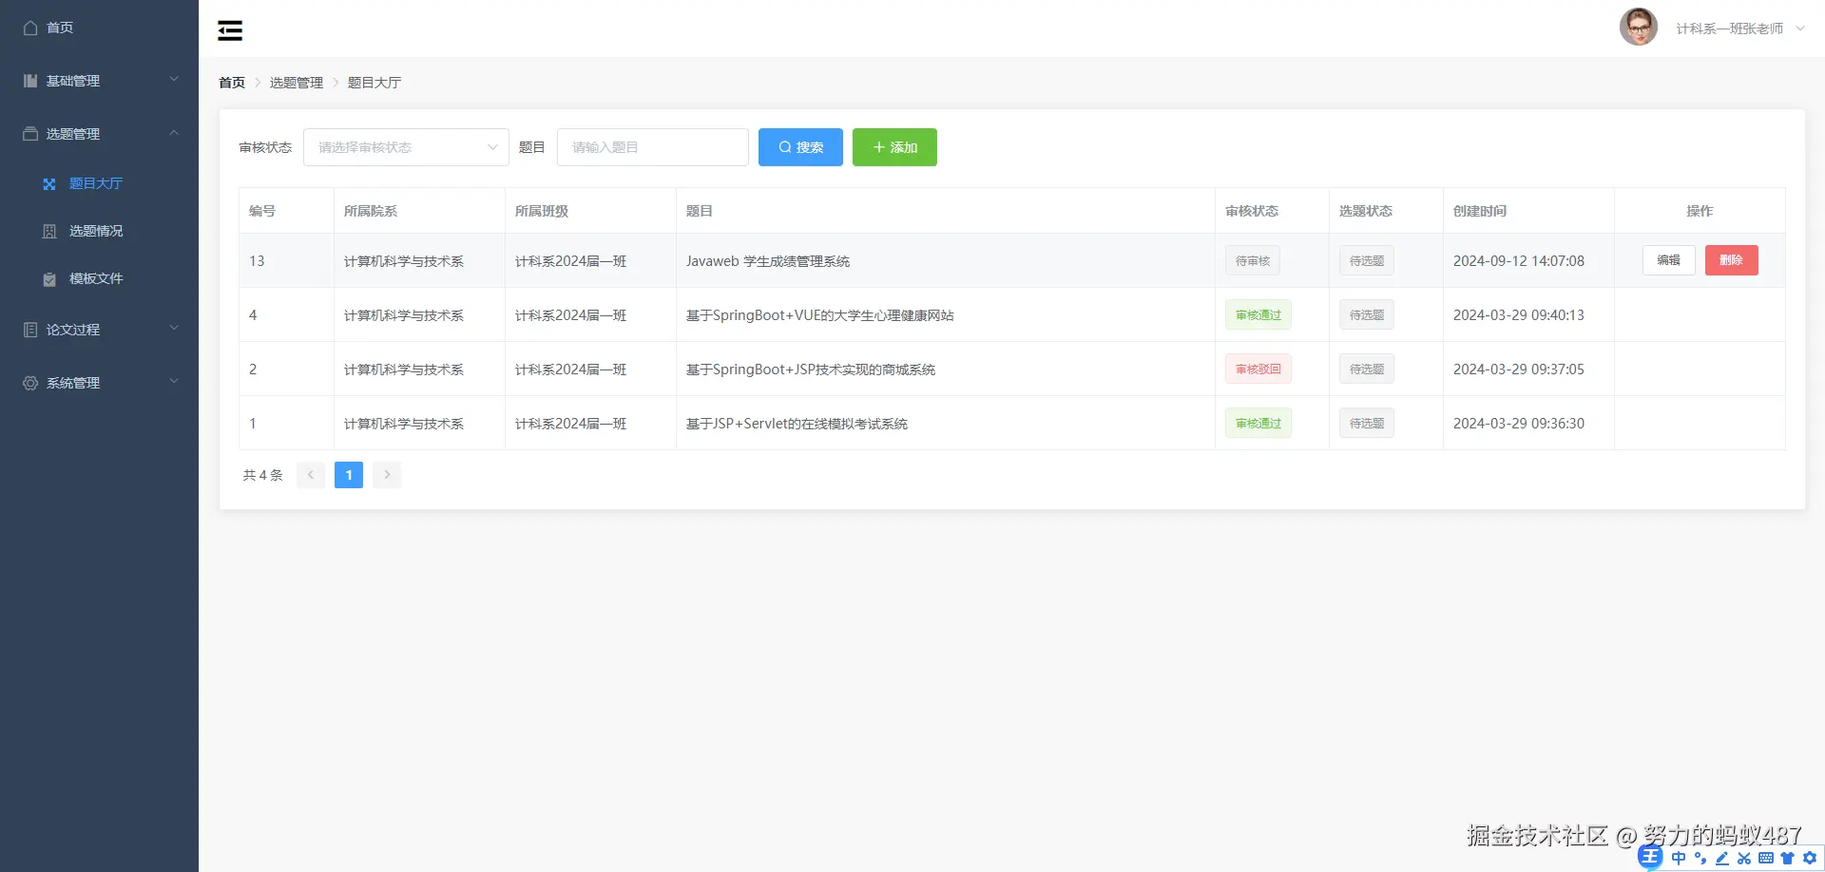The width and height of the screenshot is (1825, 872).
Task: Expand the 系统管理 sidebar menu
Action: click(100, 383)
